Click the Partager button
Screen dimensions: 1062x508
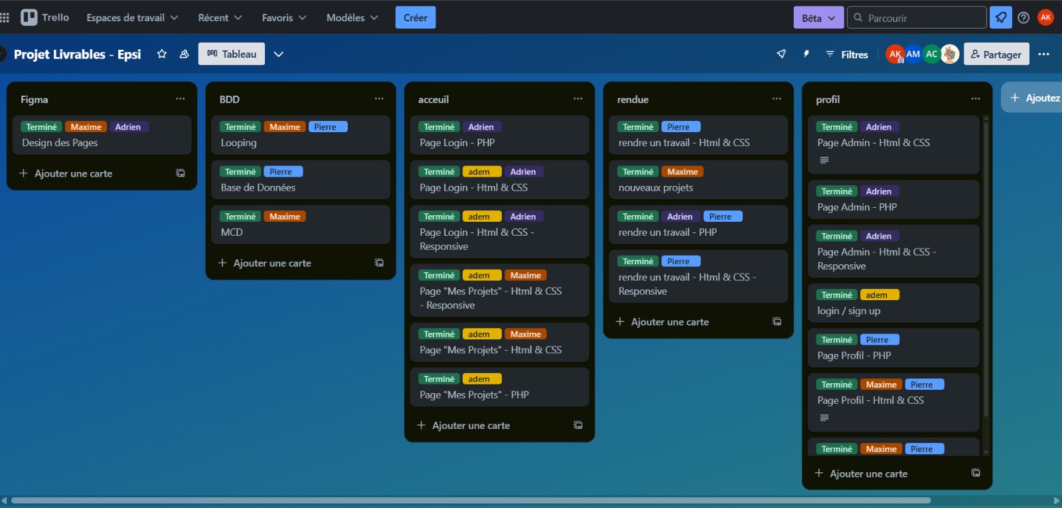(996, 54)
